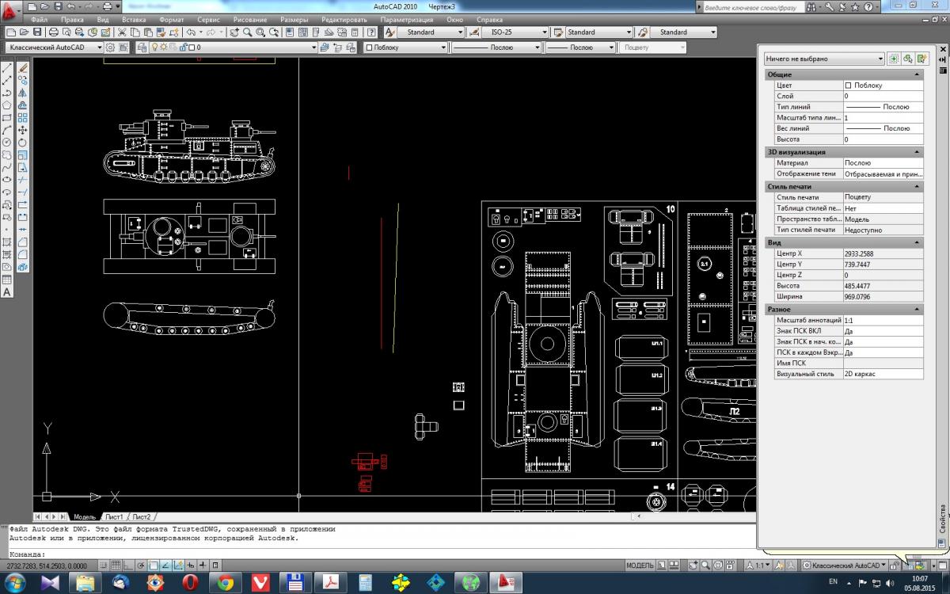
Task: Click annotation scale 1:1 button
Action: tap(758, 565)
